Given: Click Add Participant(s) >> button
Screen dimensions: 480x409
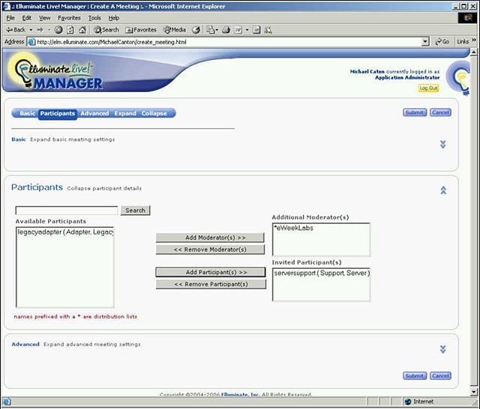Looking at the screenshot, I should point(211,272).
